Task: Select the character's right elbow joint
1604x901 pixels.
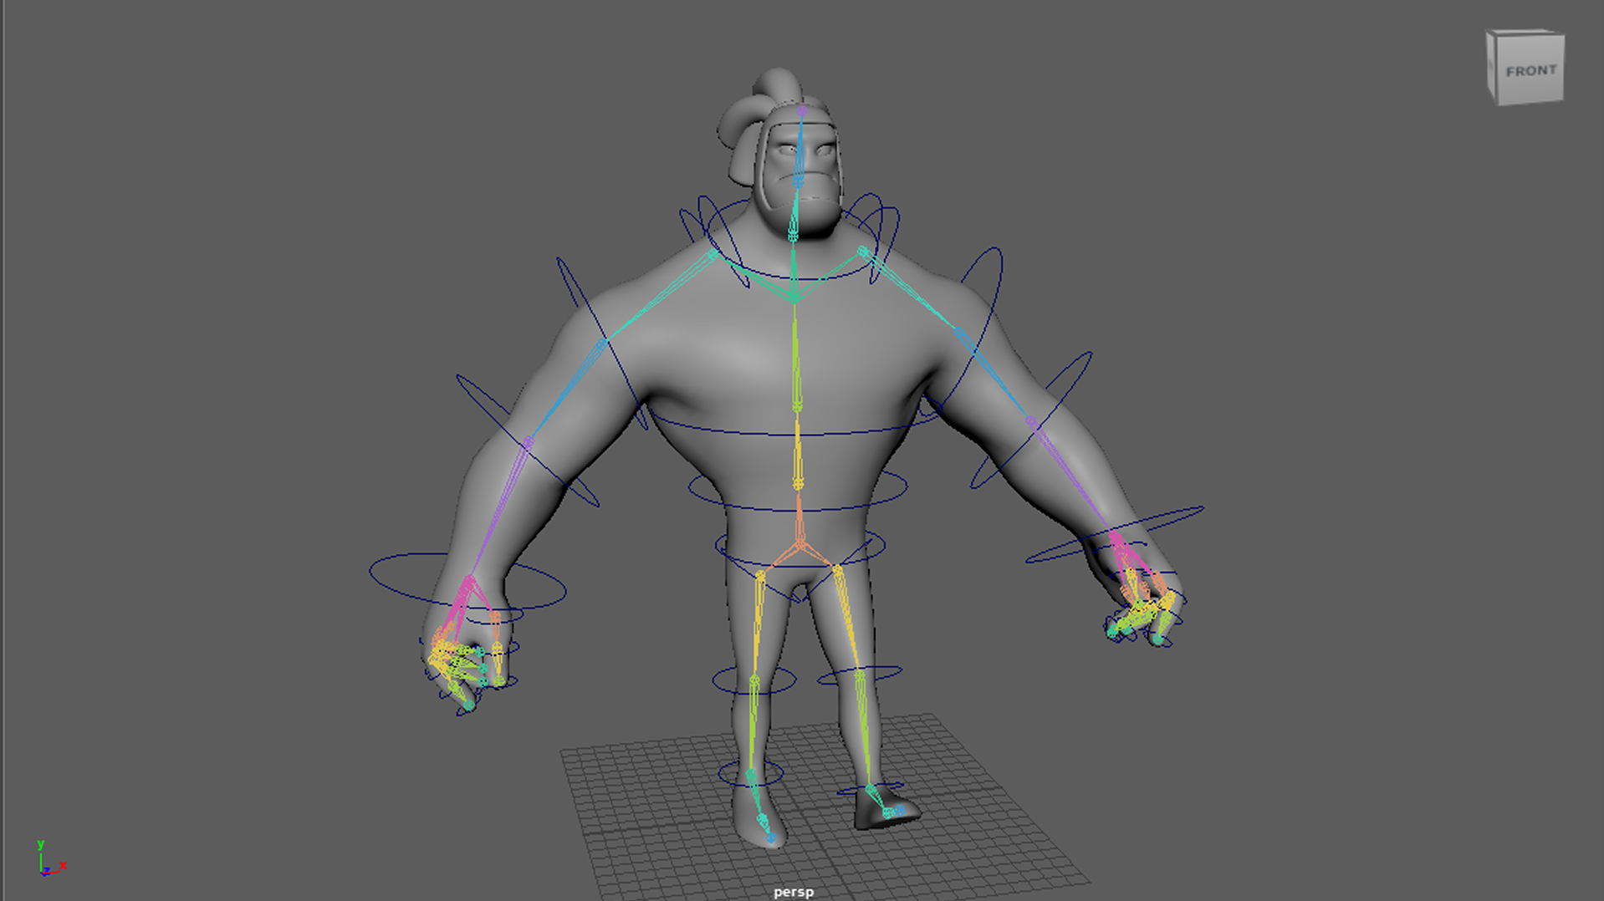Action: coord(528,443)
